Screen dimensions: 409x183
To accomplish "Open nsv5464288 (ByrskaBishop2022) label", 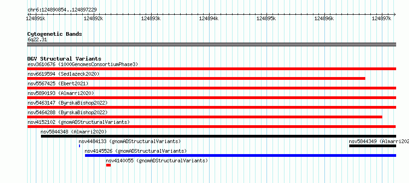I will (x=68, y=112).
